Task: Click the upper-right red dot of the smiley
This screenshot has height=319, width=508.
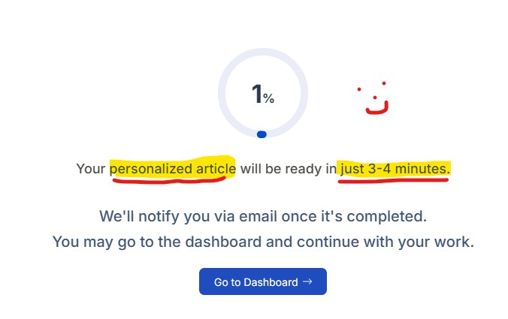Action: click(x=384, y=83)
